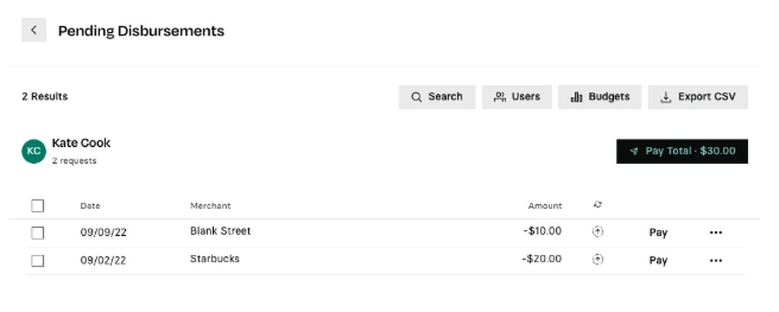This screenshot has width=779, height=312.
Task: Click the -$10.00 amount
Action: (x=543, y=231)
